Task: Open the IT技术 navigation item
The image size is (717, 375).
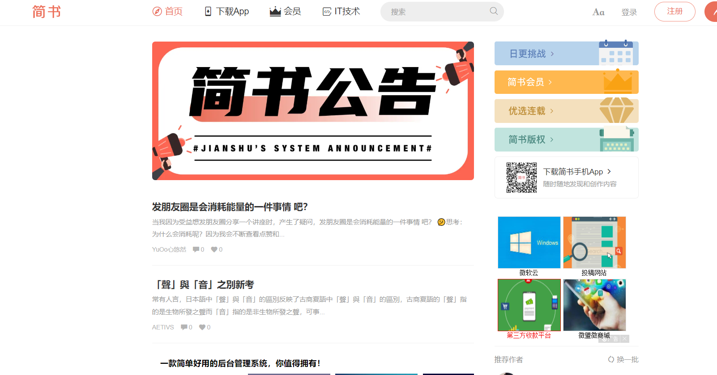Action: pos(341,12)
